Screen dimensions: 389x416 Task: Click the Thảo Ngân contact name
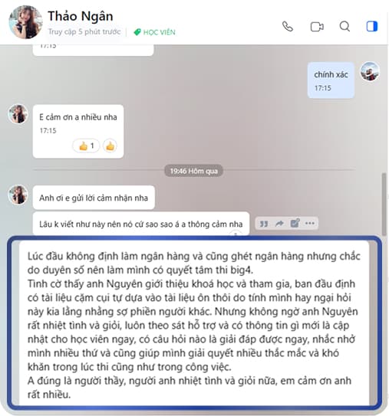pyautogui.click(x=81, y=16)
